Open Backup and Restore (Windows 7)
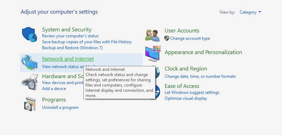Screen dimensions: 282x135 point(72,48)
